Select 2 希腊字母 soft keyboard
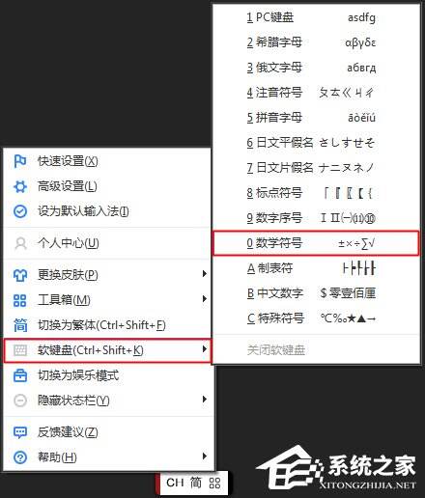Screen dimensions: 425x498 point(316,42)
